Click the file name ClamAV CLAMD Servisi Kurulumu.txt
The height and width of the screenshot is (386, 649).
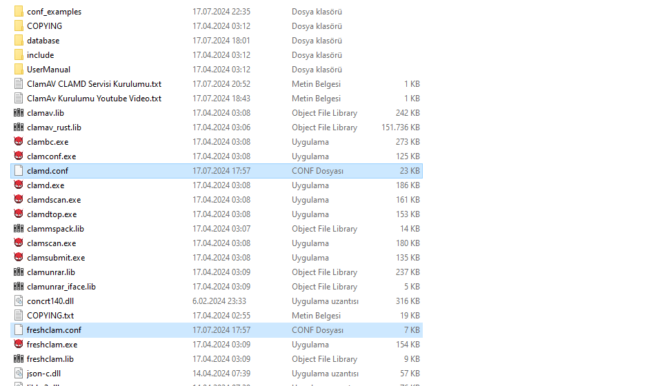tap(94, 84)
